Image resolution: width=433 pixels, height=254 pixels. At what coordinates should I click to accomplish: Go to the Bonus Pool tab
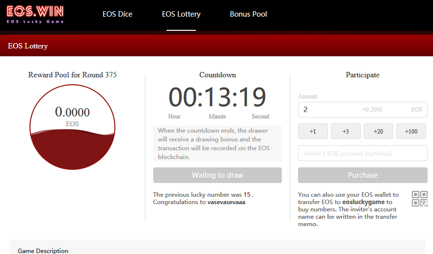(x=248, y=14)
